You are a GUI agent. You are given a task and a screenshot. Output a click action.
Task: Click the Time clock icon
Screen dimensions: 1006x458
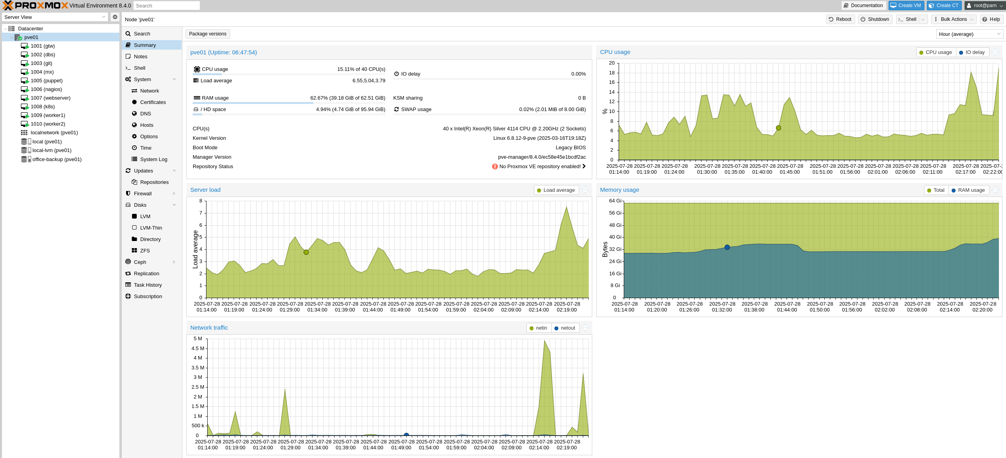pyautogui.click(x=134, y=148)
